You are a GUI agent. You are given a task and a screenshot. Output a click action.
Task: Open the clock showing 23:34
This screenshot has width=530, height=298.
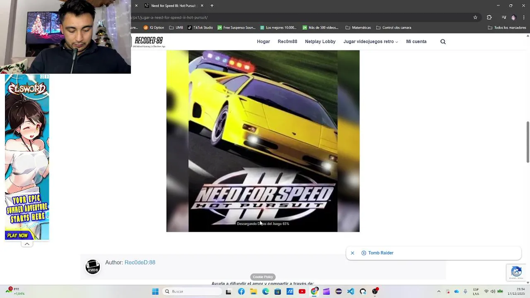point(516,291)
